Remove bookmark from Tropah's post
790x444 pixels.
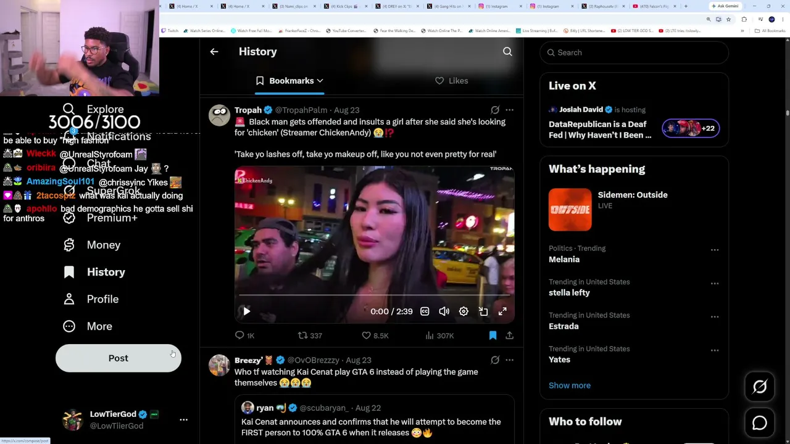click(493, 335)
